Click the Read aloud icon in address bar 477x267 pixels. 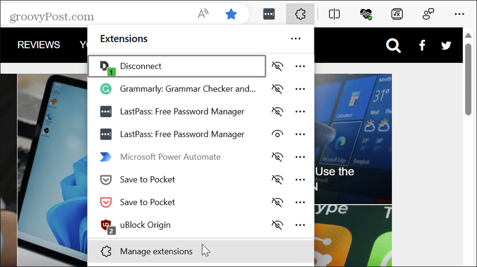point(203,14)
